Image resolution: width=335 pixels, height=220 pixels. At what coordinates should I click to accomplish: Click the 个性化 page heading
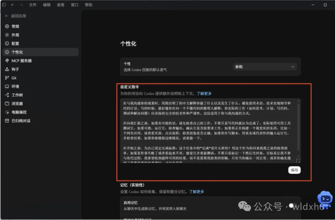point(128,44)
